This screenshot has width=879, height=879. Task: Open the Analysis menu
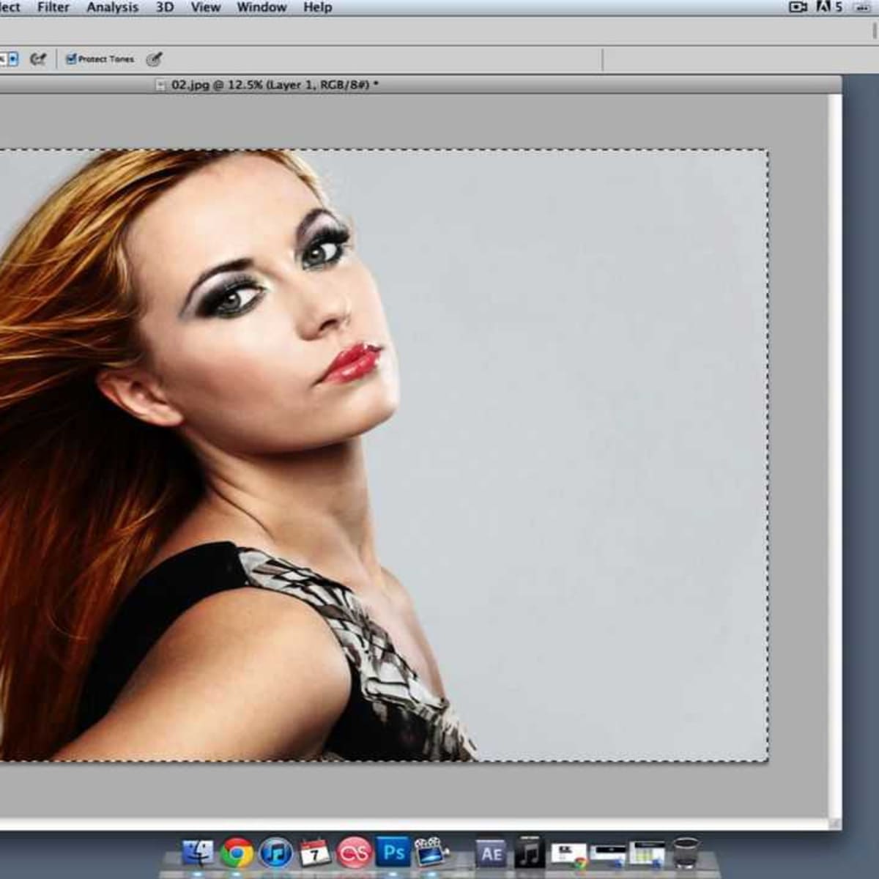pos(112,7)
